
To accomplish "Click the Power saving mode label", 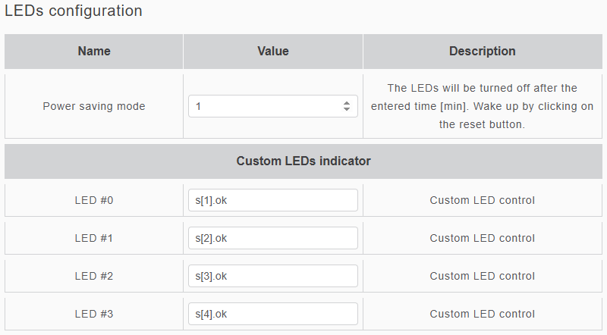I will tap(94, 106).
